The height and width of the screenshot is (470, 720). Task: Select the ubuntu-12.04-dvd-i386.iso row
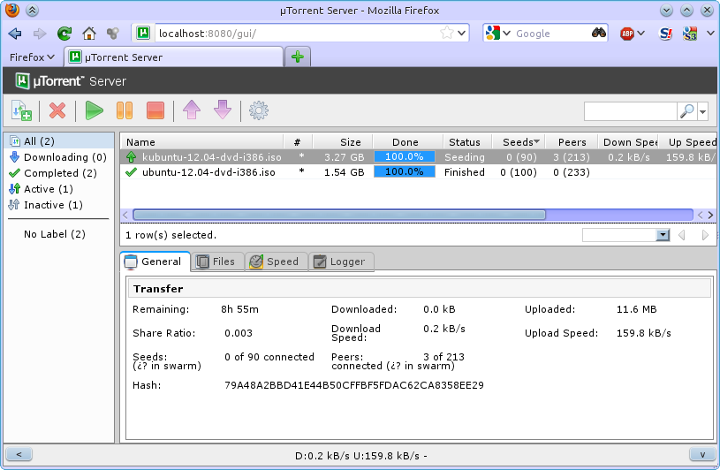point(418,172)
